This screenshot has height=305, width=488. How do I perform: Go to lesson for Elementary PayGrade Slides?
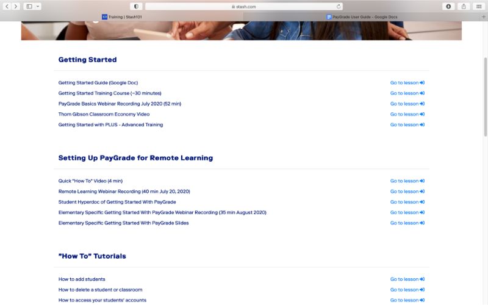click(x=407, y=223)
